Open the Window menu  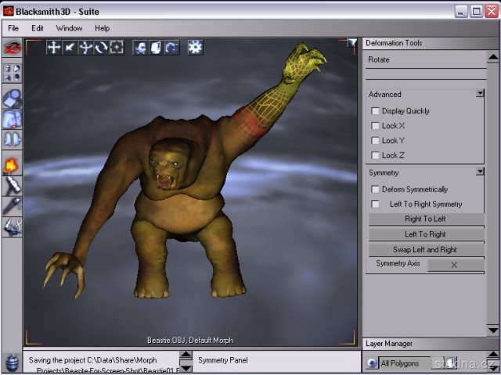click(x=69, y=28)
